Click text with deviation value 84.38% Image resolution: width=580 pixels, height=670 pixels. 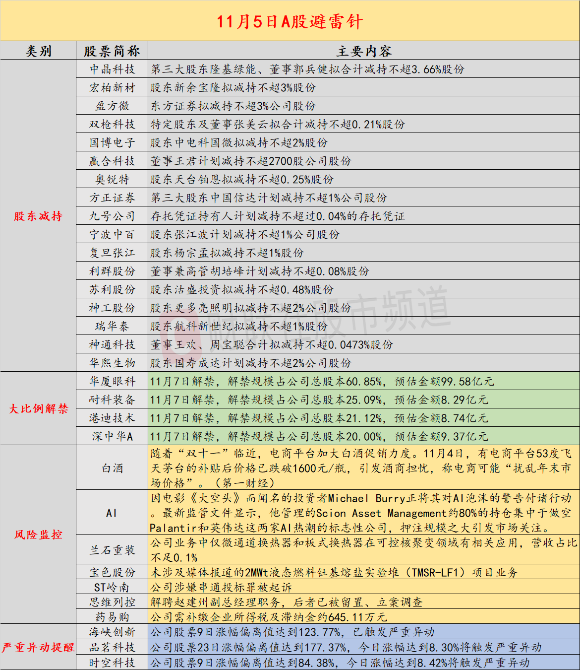tap(340, 663)
